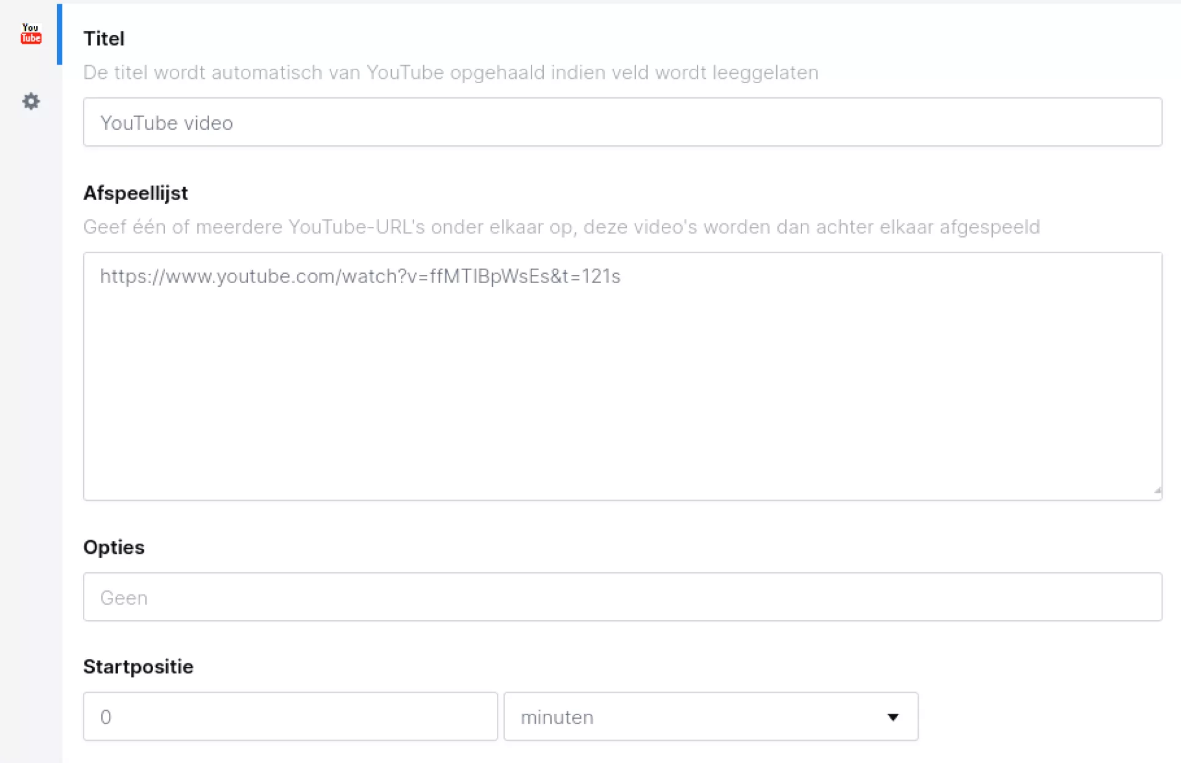The image size is (1181, 763).
Task: Click the Geen placeholder text
Action: (x=124, y=597)
